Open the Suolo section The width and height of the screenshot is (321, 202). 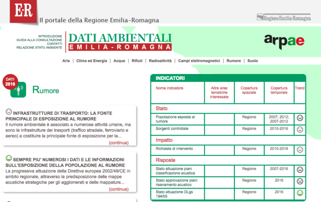click(x=253, y=61)
